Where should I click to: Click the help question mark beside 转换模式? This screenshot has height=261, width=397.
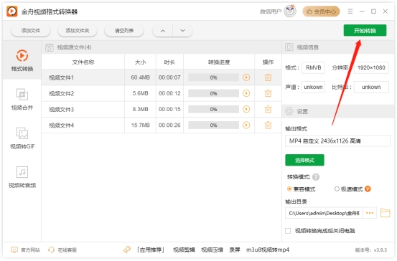(316, 177)
